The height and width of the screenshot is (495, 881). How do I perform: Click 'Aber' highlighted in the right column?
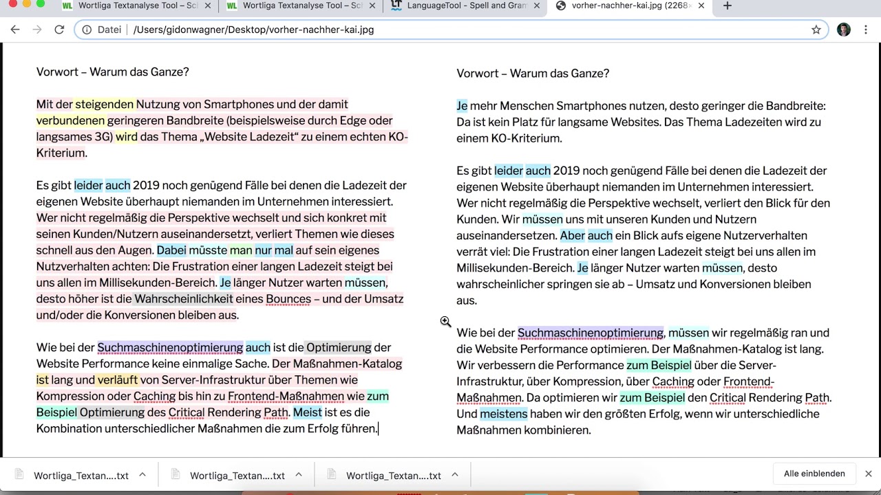572,235
